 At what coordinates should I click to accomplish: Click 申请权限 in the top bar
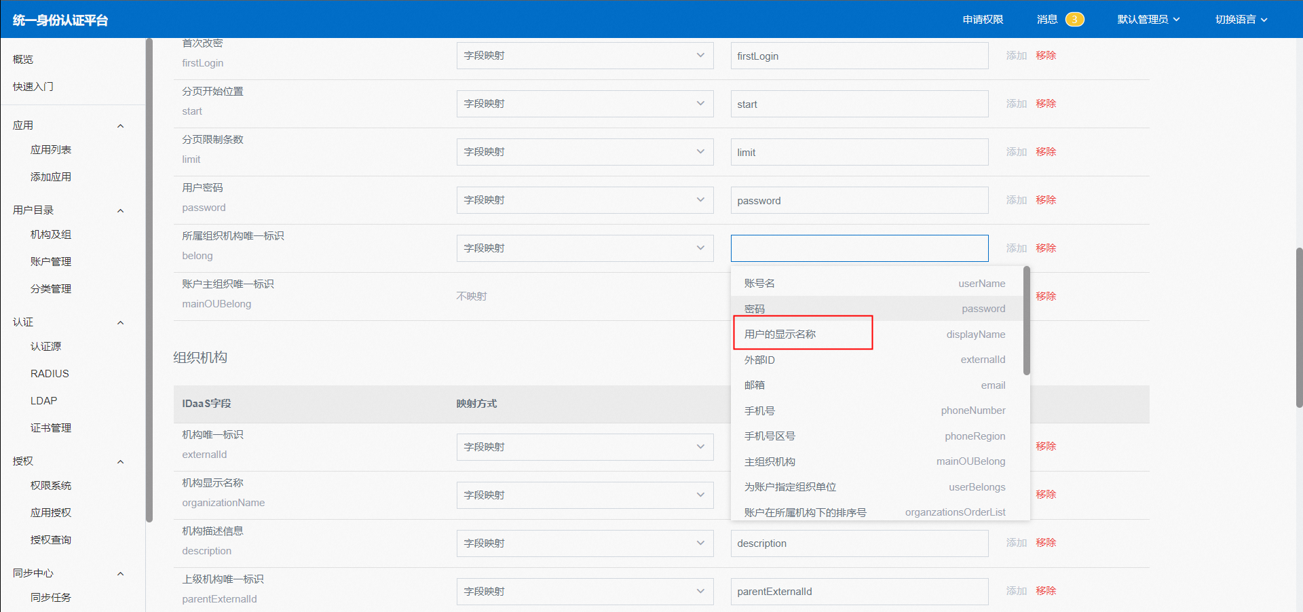(982, 20)
